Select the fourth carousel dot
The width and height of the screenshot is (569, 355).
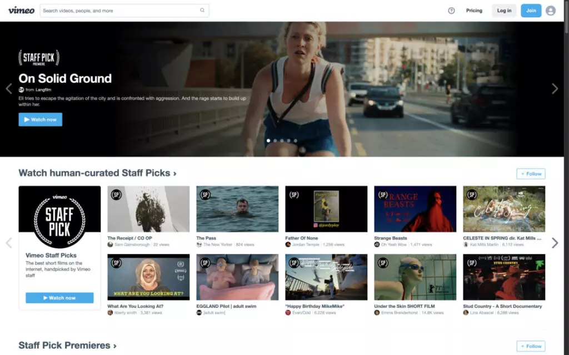tap(289, 140)
